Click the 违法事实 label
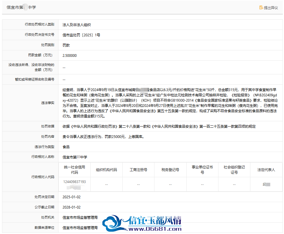Image resolution: width=284 pixels, height=234 pixels. (x=48, y=103)
